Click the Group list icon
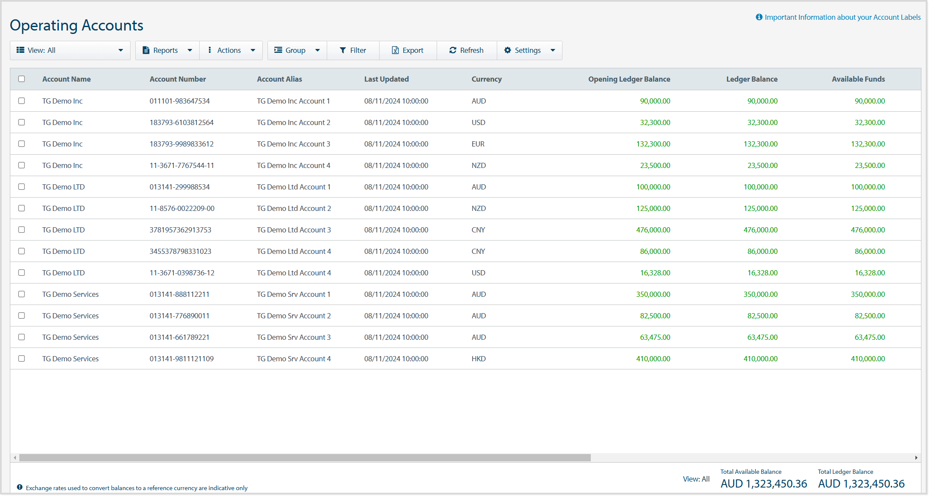This screenshot has height=497, width=930. 278,50
